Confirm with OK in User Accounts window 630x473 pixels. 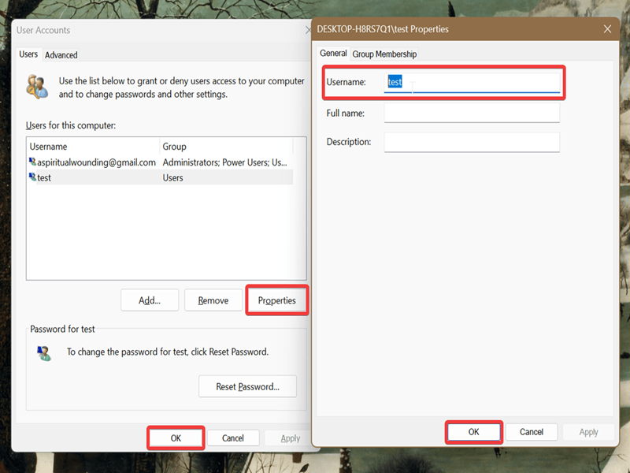176,438
